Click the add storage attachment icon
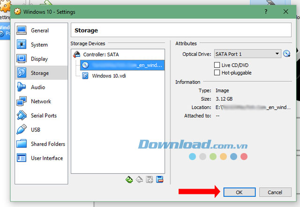The width and height of the screenshot is (300, 207). [150, 180]
